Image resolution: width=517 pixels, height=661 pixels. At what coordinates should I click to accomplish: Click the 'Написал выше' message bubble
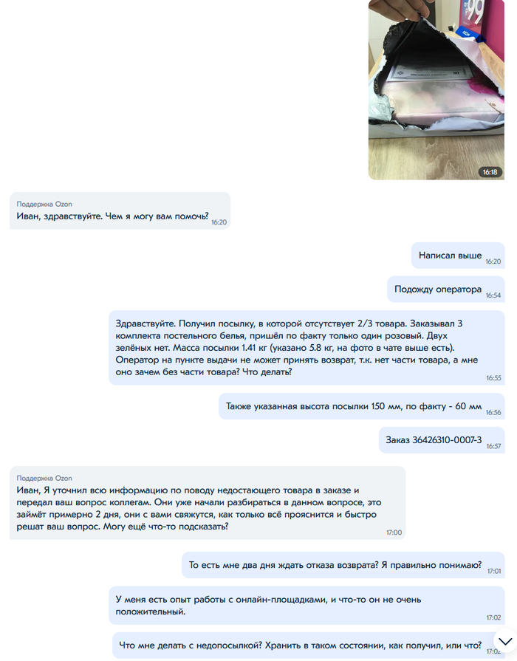pos(458,256)
